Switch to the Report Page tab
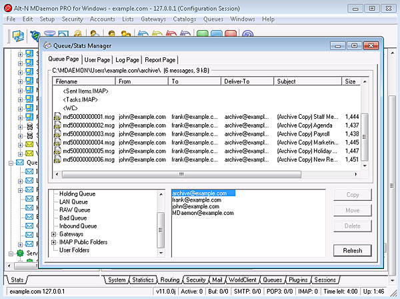Viewport: 400px width, 299px height. click(x=160, y=60)
